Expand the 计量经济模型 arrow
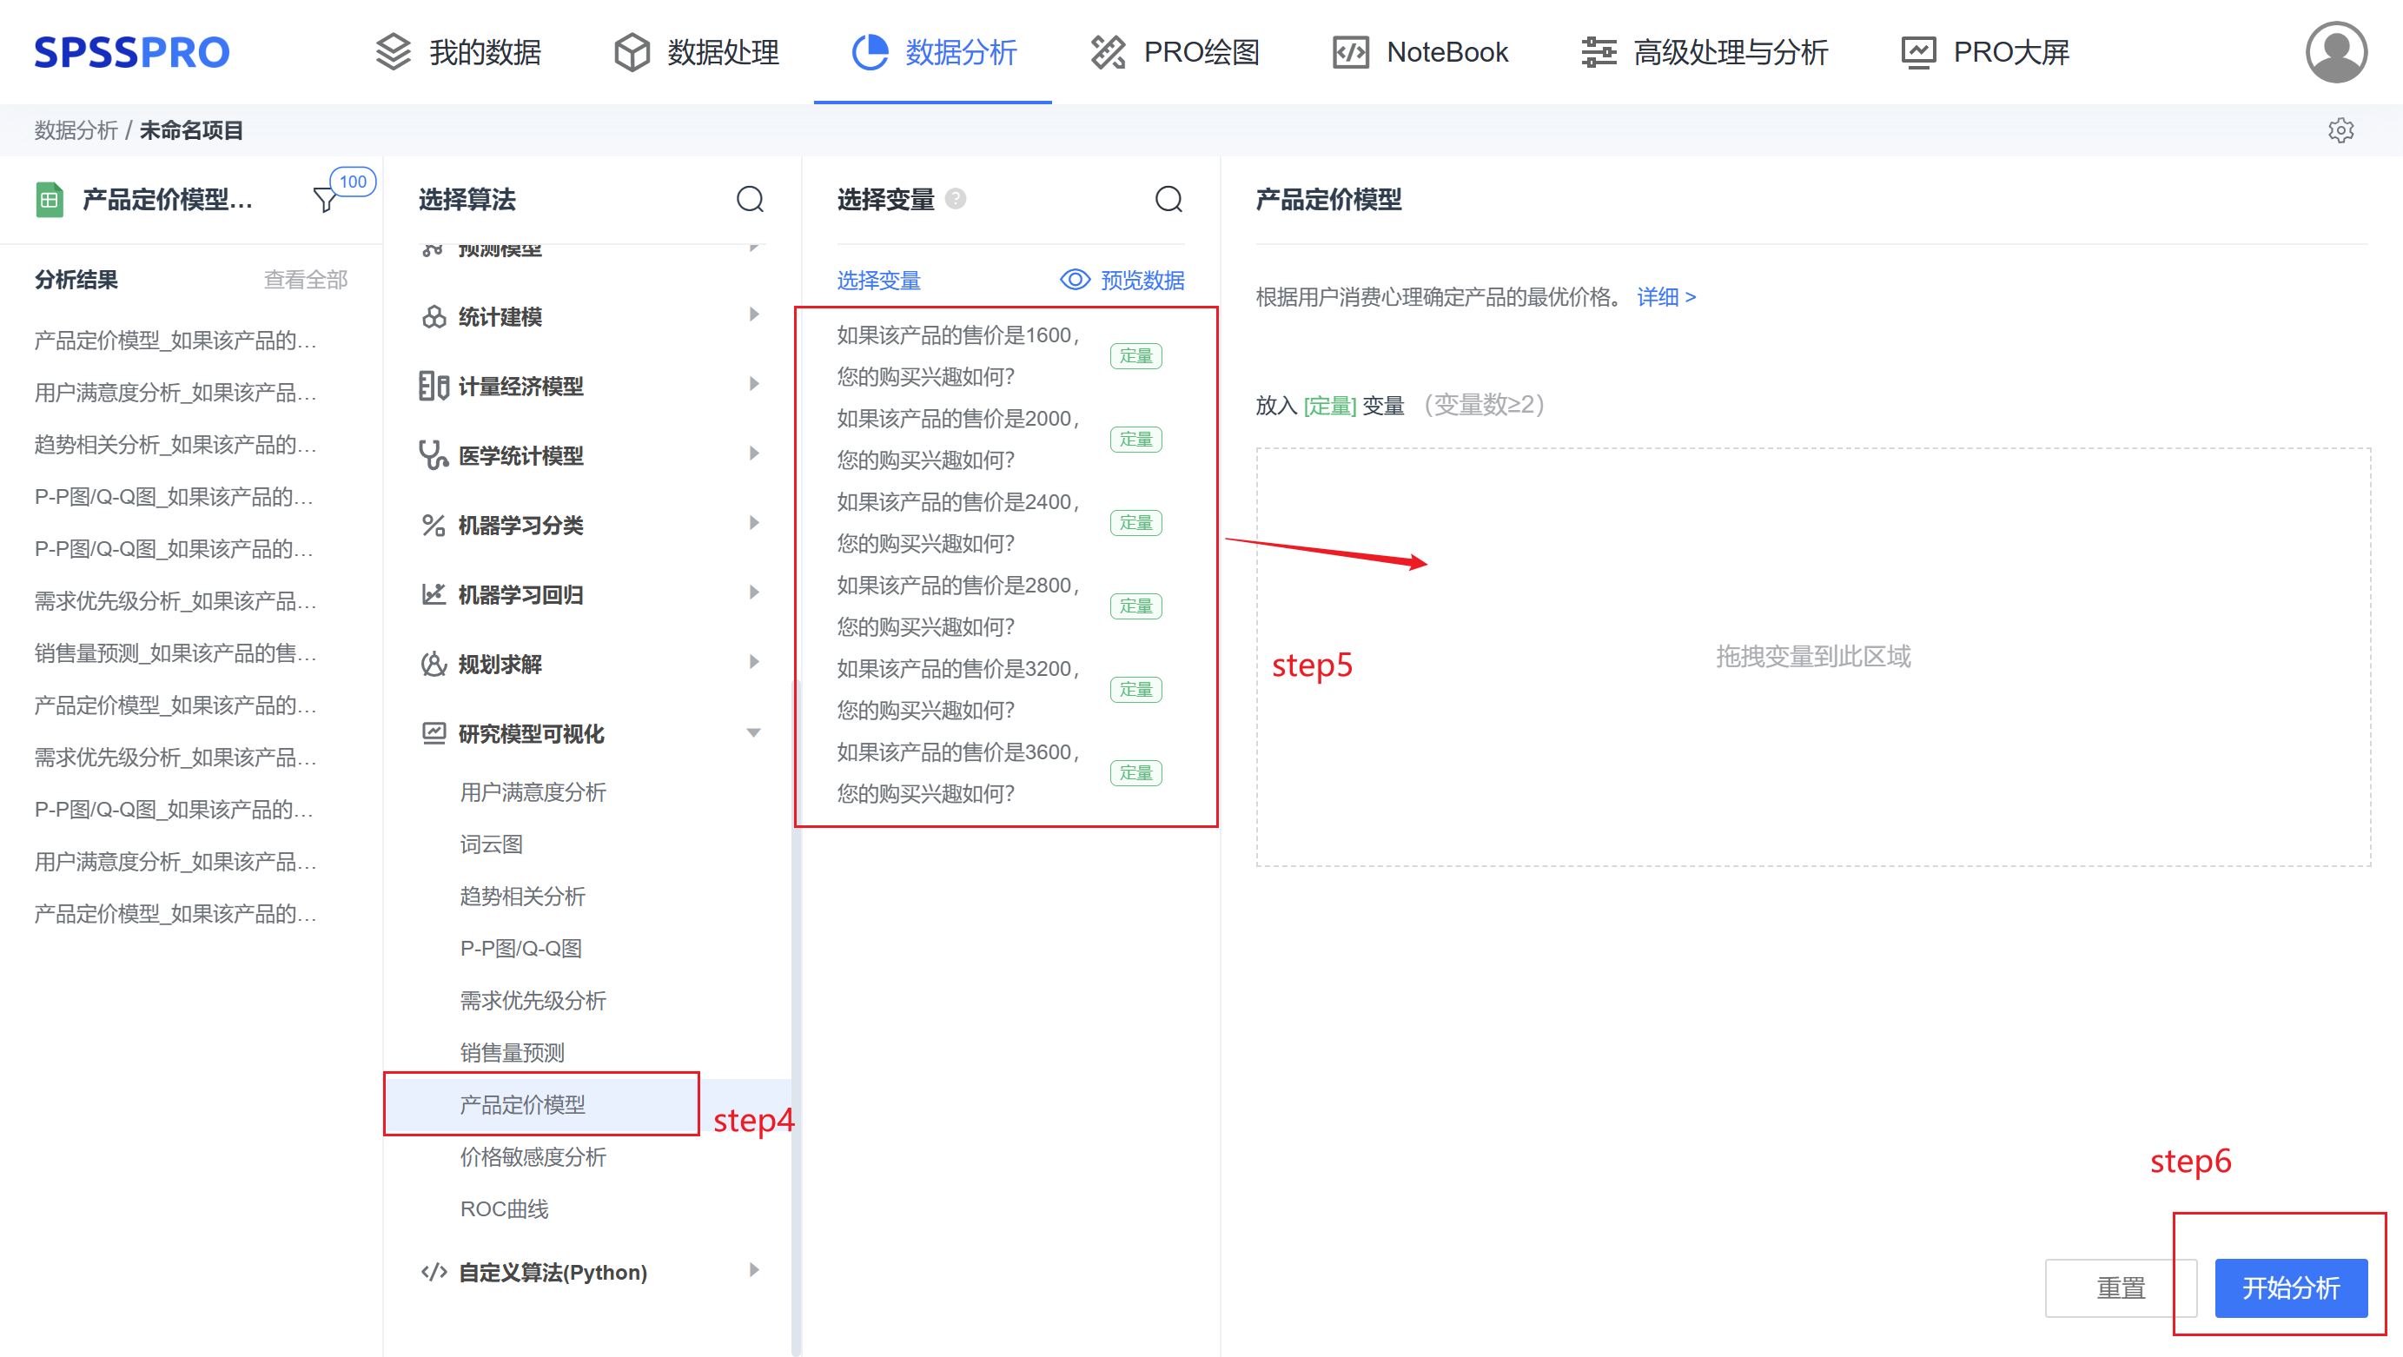 [754, 384]
